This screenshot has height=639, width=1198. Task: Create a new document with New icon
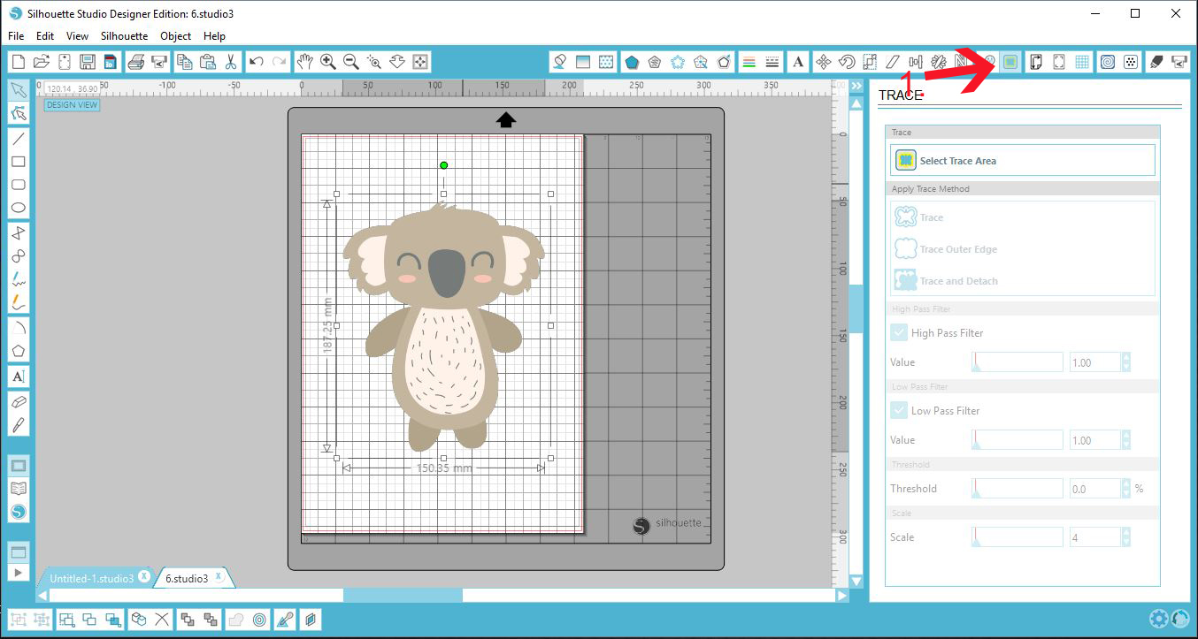19,61
